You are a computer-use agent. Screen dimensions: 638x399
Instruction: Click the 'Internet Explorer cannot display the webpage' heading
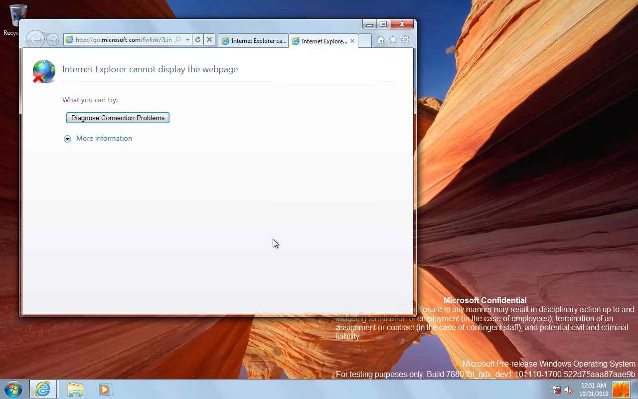(150, 69)
